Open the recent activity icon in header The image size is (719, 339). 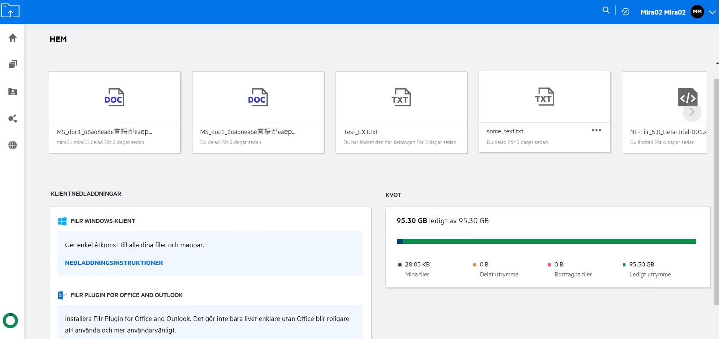625,12
